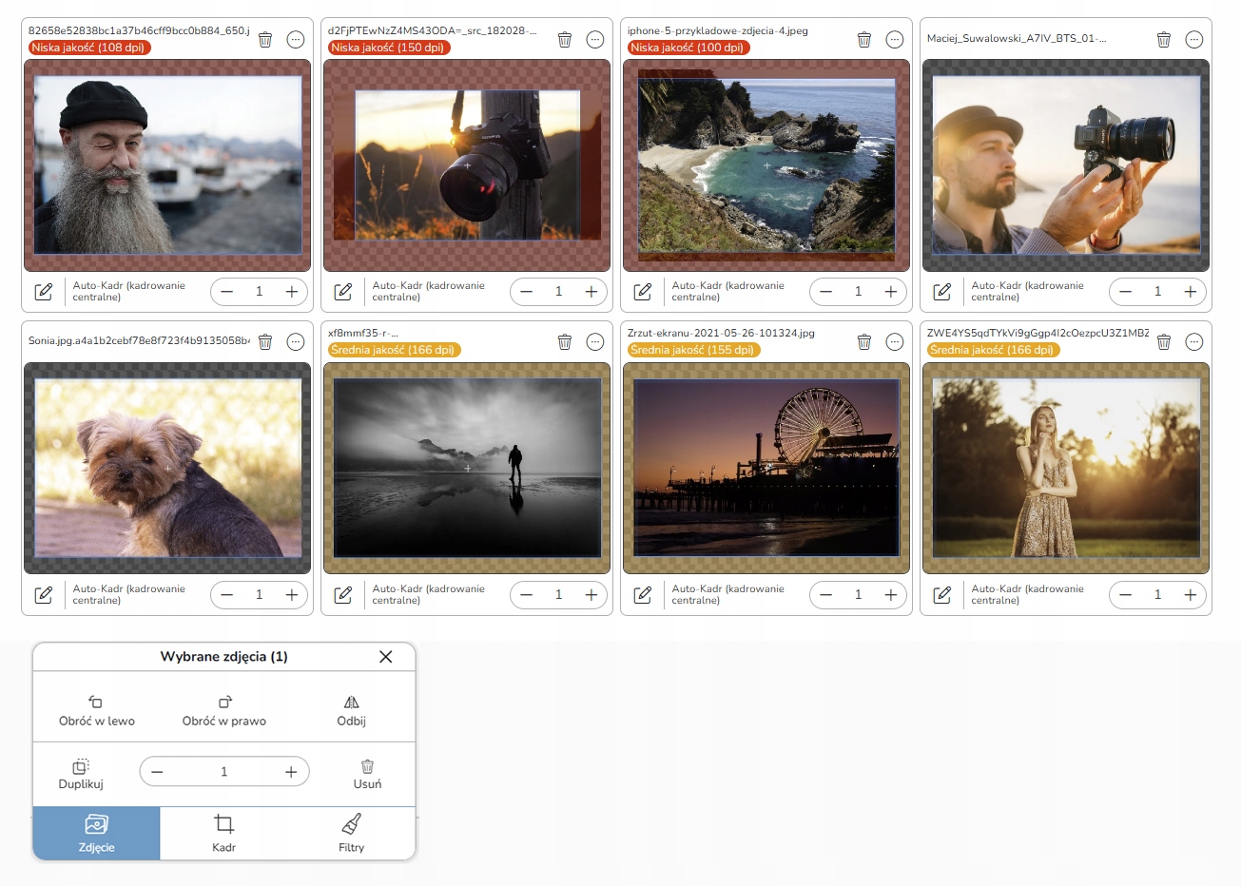
Task: Select the woman in sunlit meadow thumbnail
Action: (1066, 468)
